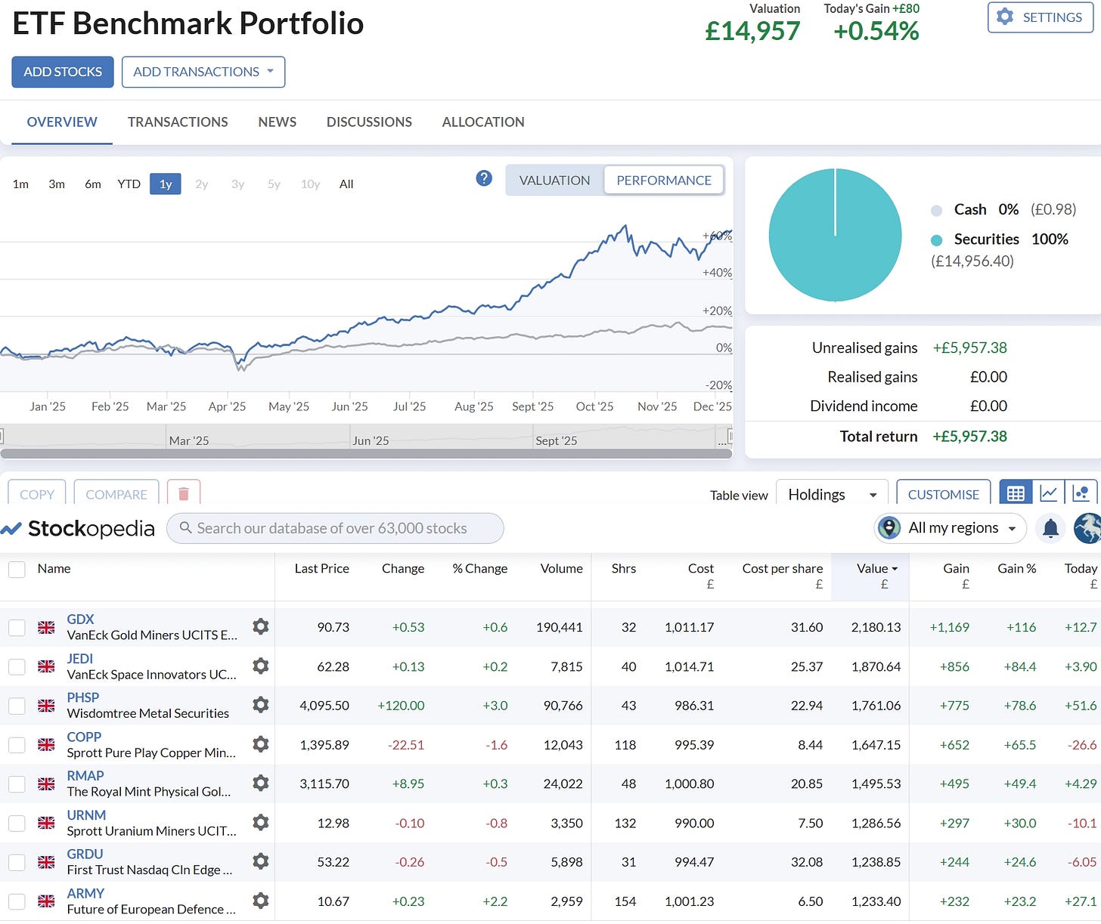Open settings gear for PHSP row
Screen dimensions: 1101x924
pos(261,705)
